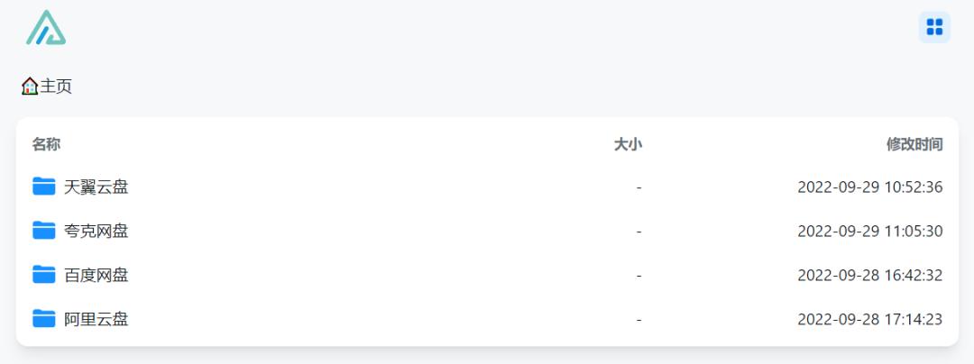Click the 2022-09-28 17:14:23 timestamp
The width and height of the screenshot is (974, 364).
coord(869,319)
